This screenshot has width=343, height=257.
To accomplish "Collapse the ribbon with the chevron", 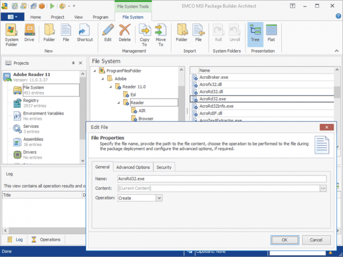I will (x=336, y=51).
